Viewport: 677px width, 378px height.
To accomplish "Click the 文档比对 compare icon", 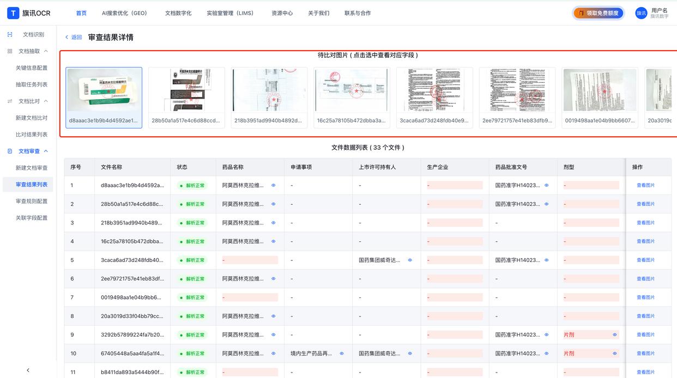I will (10, 101).
